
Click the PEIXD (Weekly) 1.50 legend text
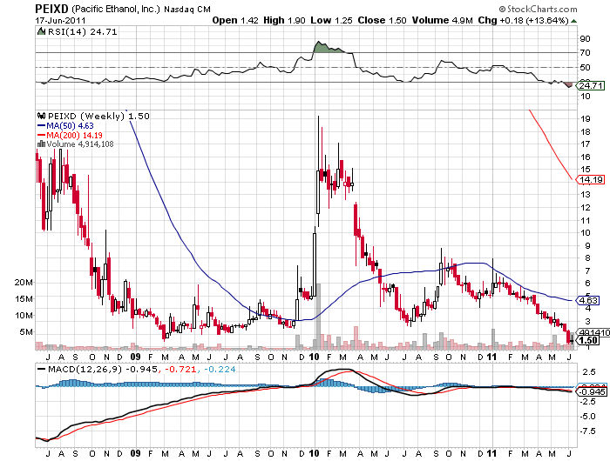(x=98, y=117)
